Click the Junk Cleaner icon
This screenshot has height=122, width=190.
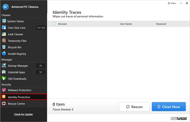pyautogui.click(x=4, y=34)
